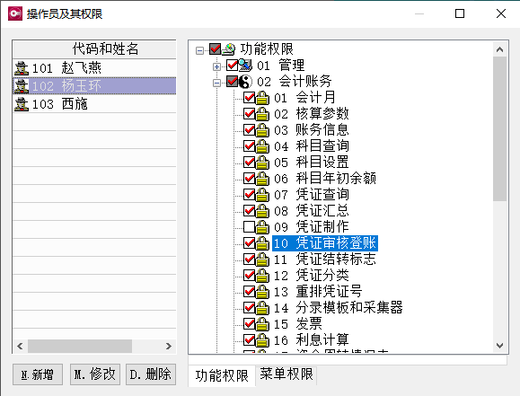
Task: Select the 16 利息计算 tree item
Action: coord(312,340)
